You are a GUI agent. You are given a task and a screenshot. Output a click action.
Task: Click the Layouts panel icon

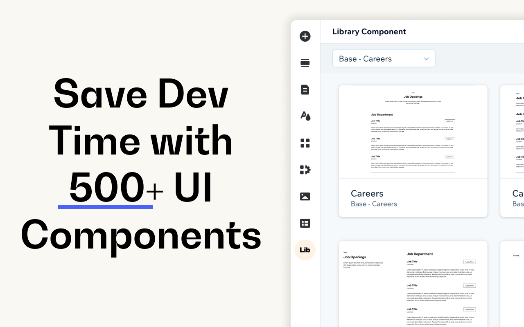pyautogui.click(x=305, y=223)
